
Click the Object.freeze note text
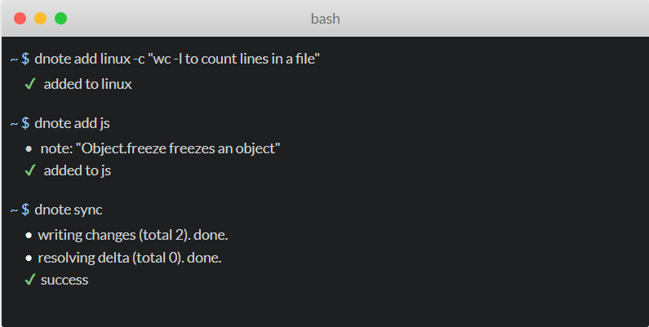(x=161, y=149)
